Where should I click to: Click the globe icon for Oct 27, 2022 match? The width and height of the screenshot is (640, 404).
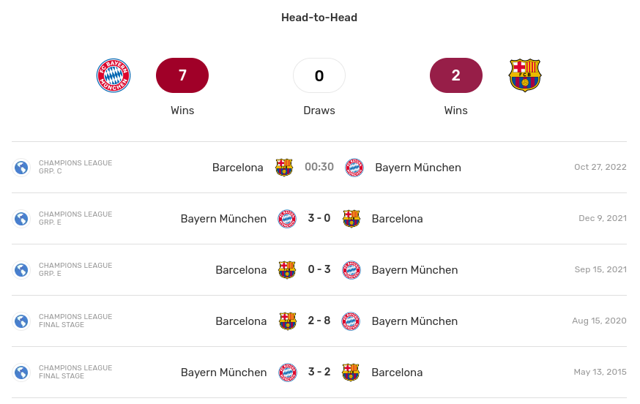[x=21, y=168]
